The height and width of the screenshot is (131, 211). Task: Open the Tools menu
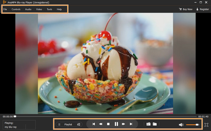pos(49,9)
